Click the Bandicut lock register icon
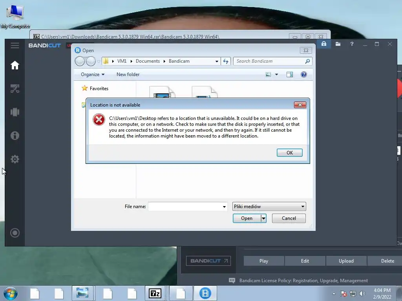Viewport: 402px width, 301px height. pos(324,44)
